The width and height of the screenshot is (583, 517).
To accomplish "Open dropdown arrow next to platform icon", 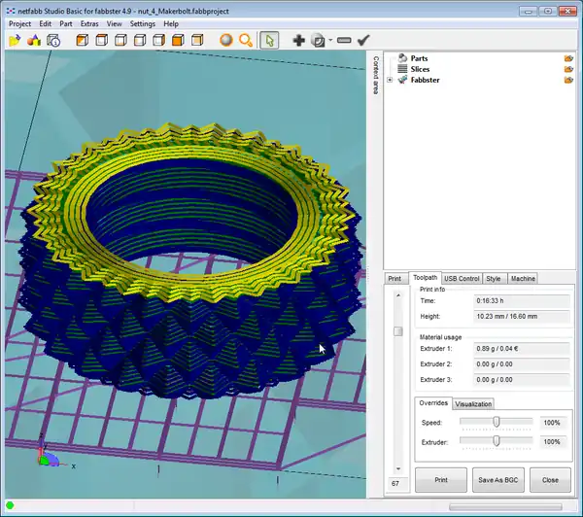I will pos(330,41).
